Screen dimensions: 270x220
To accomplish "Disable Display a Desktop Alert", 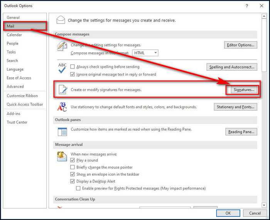I will pos(73,181).
